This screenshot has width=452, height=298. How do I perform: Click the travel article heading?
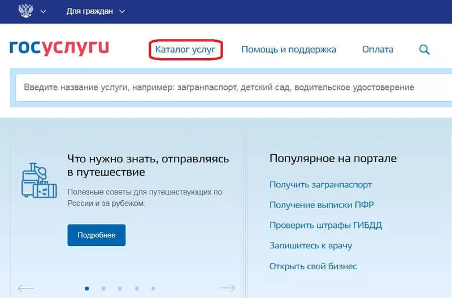coord(148,165)
